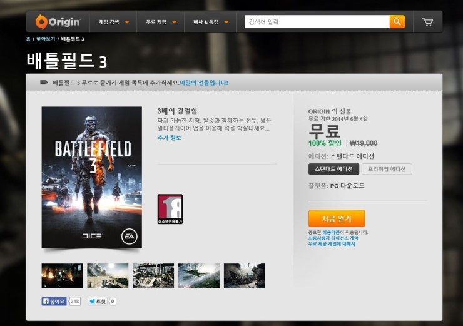Open fifth screenshot thumbnail with soldiers
Screen dimensions: 463x326
click(x=245, y=276)
